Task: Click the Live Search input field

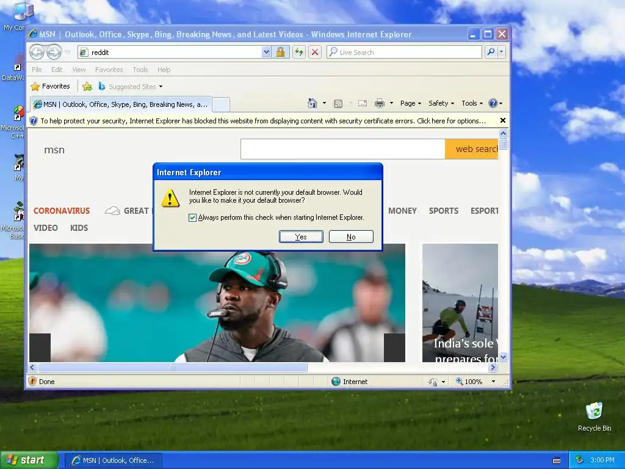Action: pos(404,53)
